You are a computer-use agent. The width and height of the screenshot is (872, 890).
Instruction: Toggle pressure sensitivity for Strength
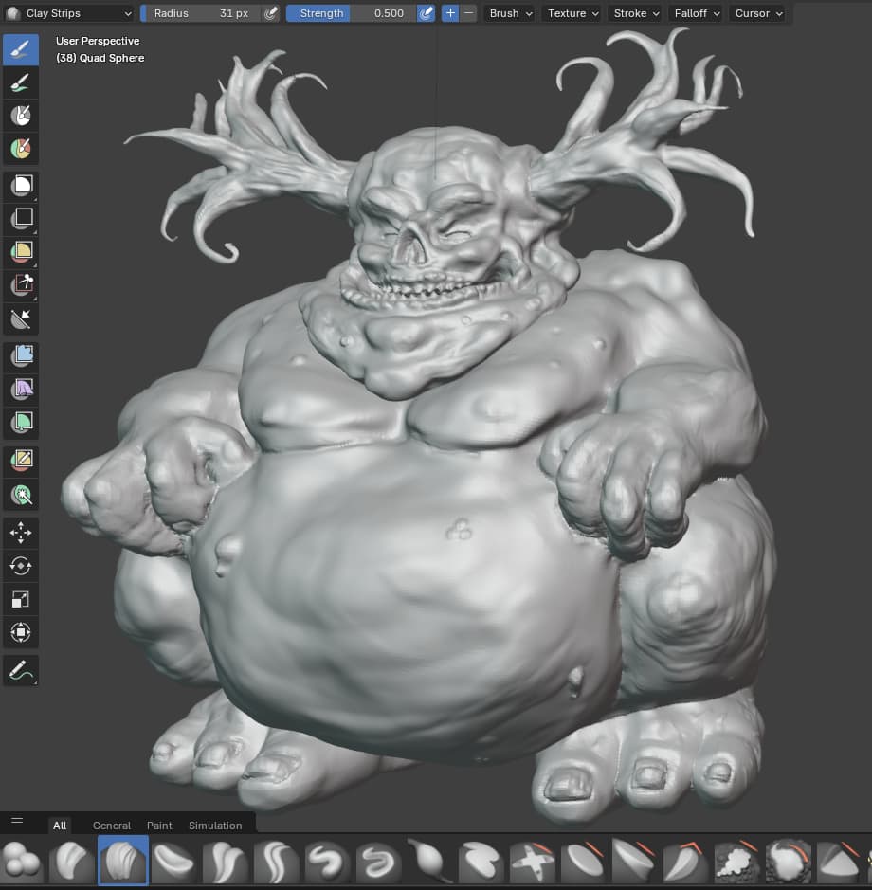pos(426,13)
